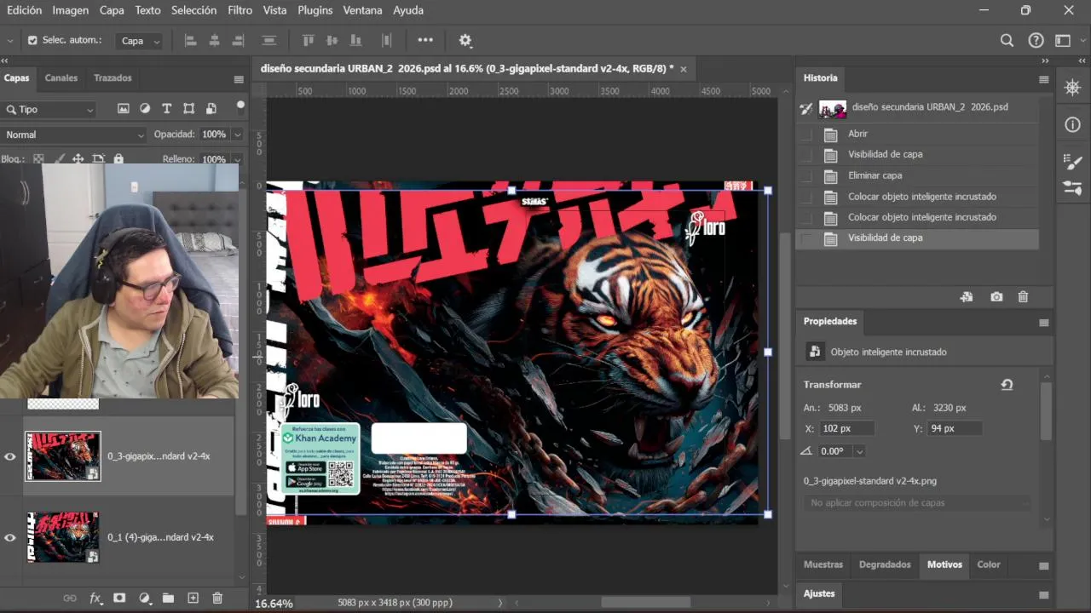The image size is (1091, 613).
Task: Open the options bar gear settings
Action: point(465,40)
